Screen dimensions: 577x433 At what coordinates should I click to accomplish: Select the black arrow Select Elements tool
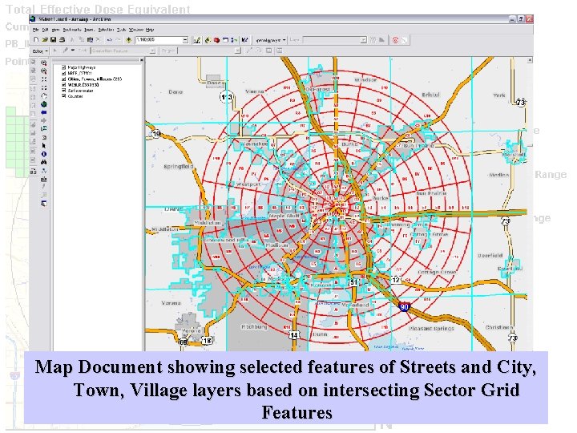[44, 146]
